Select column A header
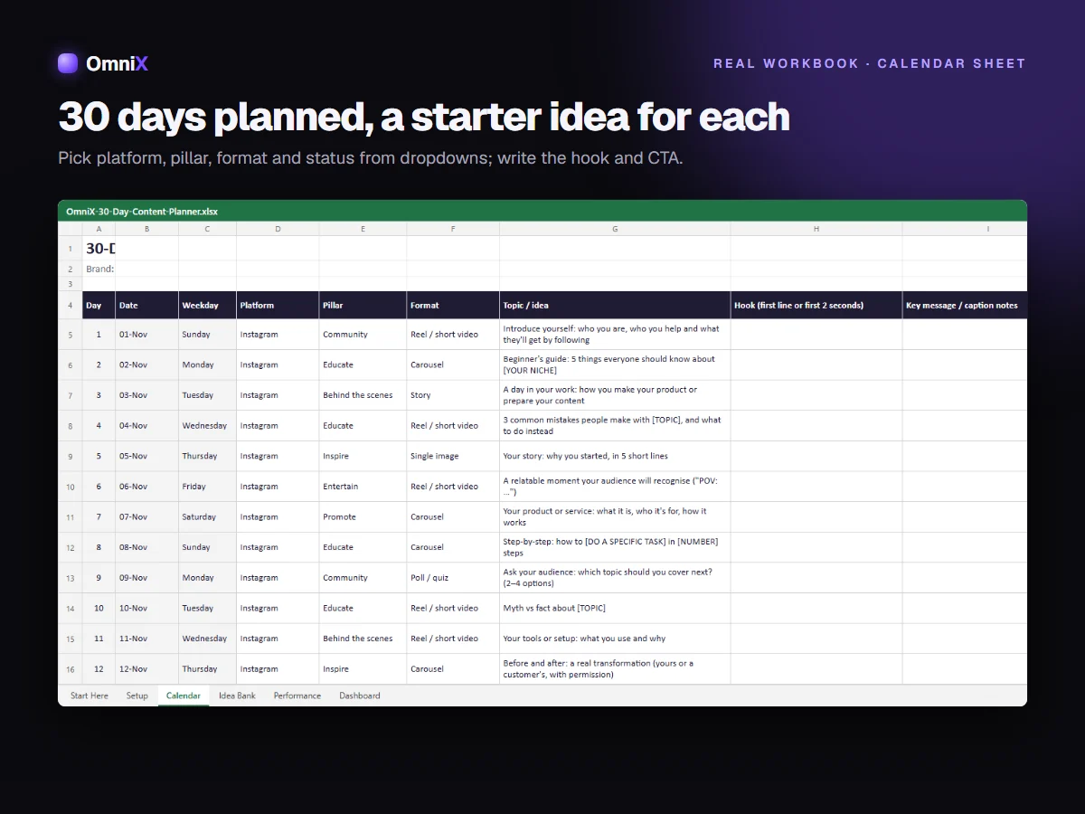The image size is (1085, 814). [99, 229]
